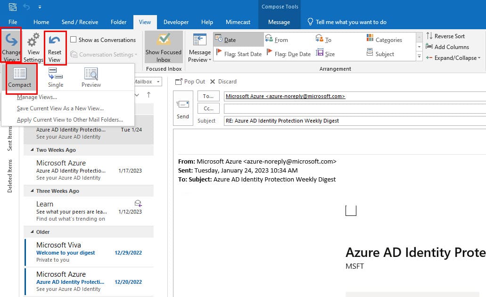Switch to the Mimecast tab
Image resolution: width=486 pixels, height=297 pixels.
238,22
